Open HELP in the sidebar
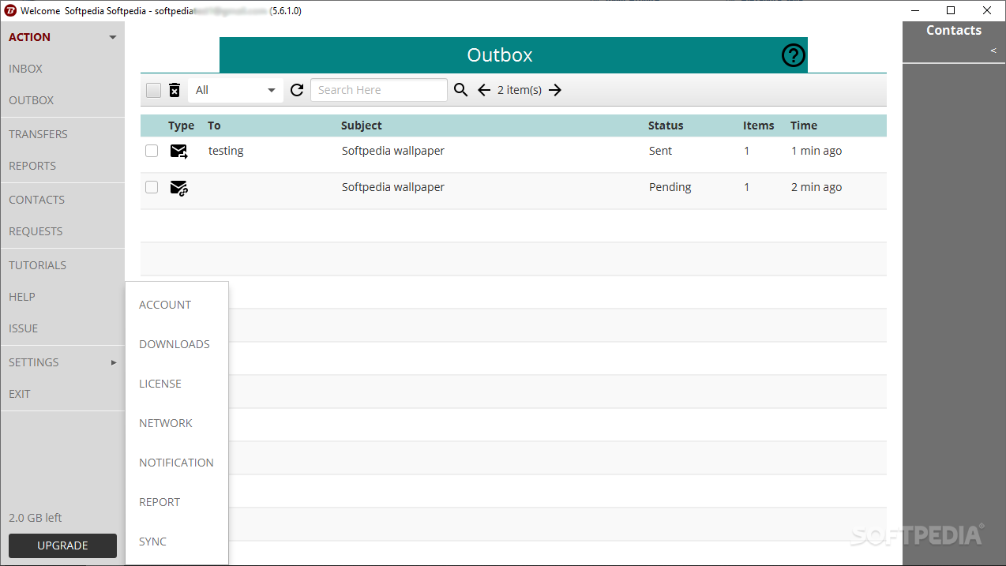This screenshot has height=566, width=1006. point(22,297)
